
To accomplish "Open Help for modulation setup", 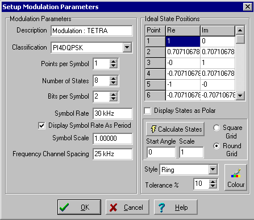I will pos(176,207).
